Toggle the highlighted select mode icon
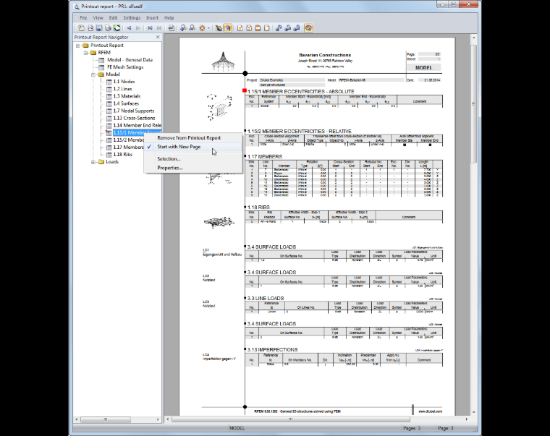The image size is (550, 436). (x=227, y=28)
